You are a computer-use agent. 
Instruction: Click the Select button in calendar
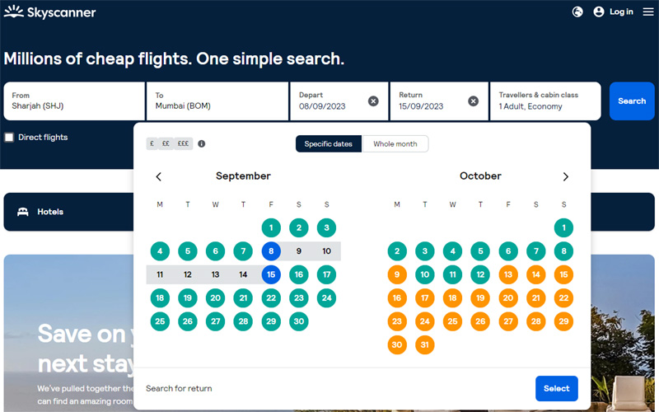coord(556,388)
